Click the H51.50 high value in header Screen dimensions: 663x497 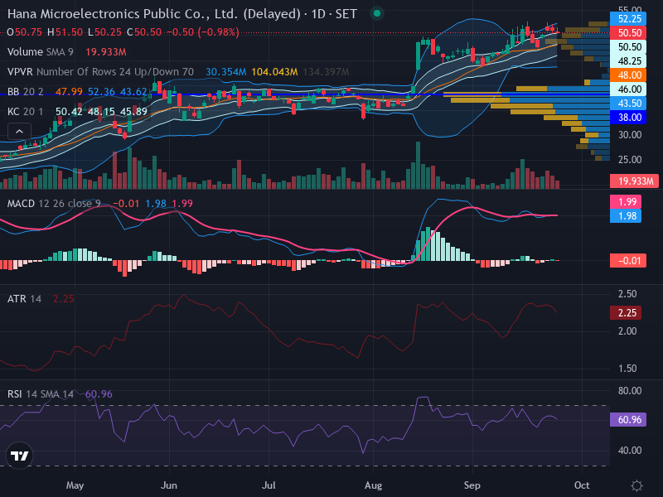coord(65,32)
